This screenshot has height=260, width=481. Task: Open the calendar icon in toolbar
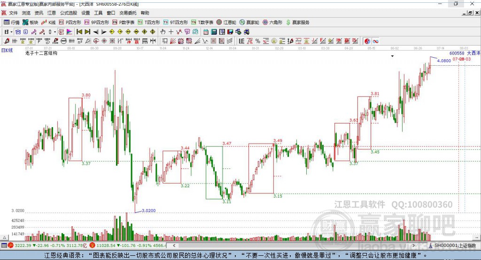tap(206, 32)
